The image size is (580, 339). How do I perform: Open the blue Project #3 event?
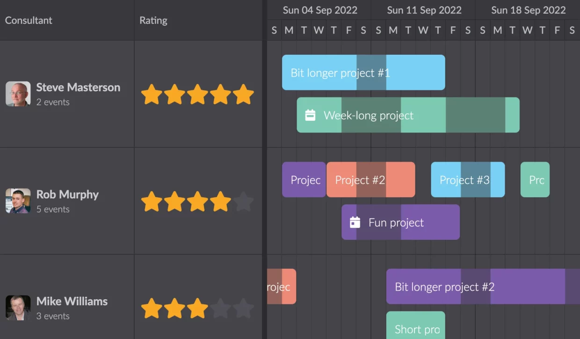[468, 180]
